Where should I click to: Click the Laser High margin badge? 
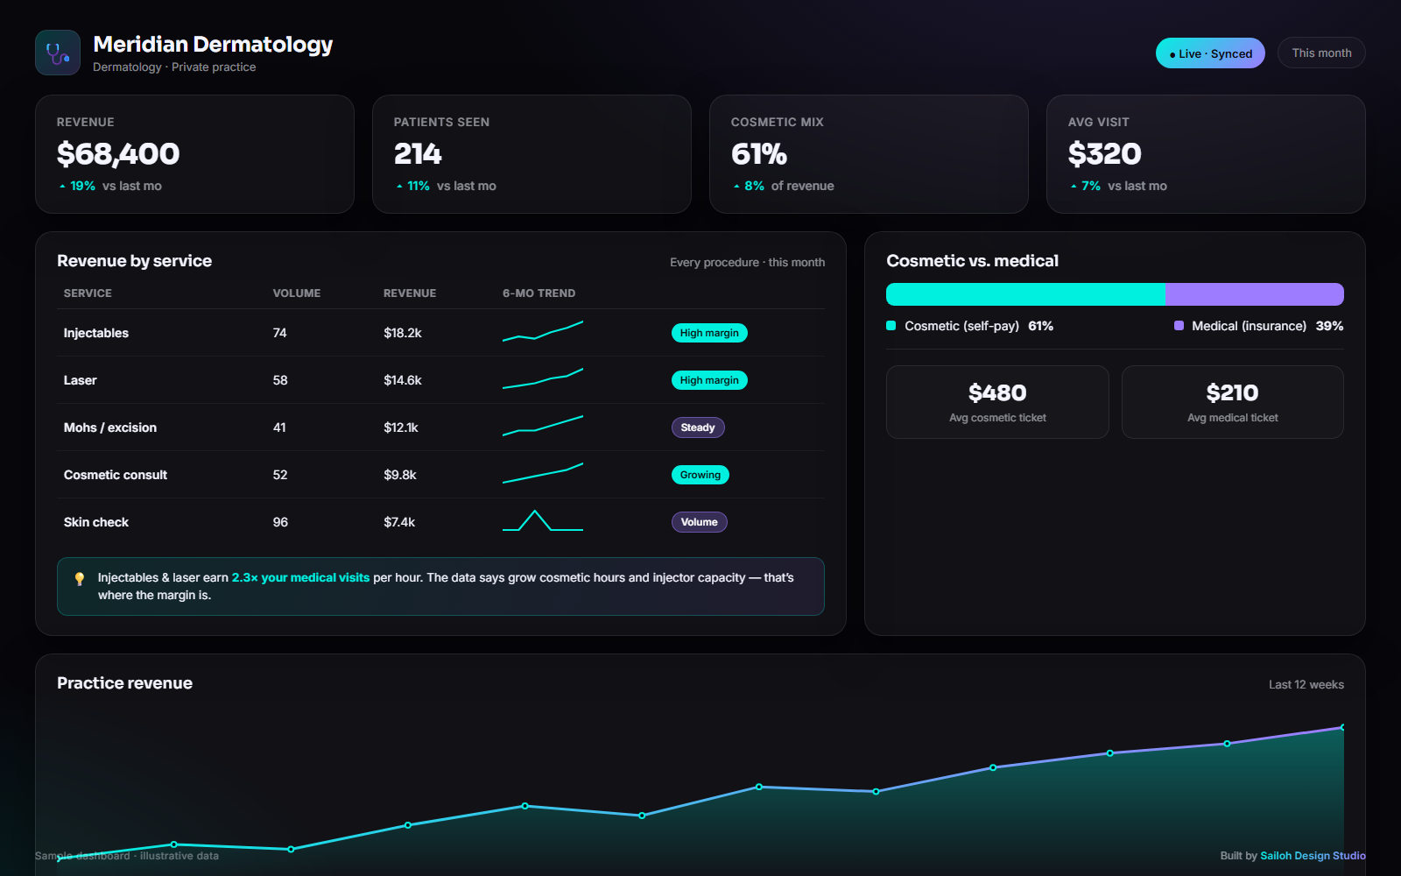pyautogui.click(x=709, y=380)
